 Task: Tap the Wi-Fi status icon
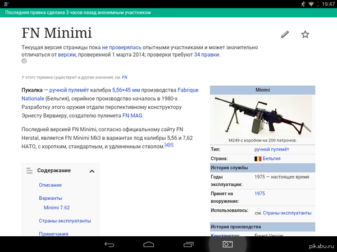point(311,4)
